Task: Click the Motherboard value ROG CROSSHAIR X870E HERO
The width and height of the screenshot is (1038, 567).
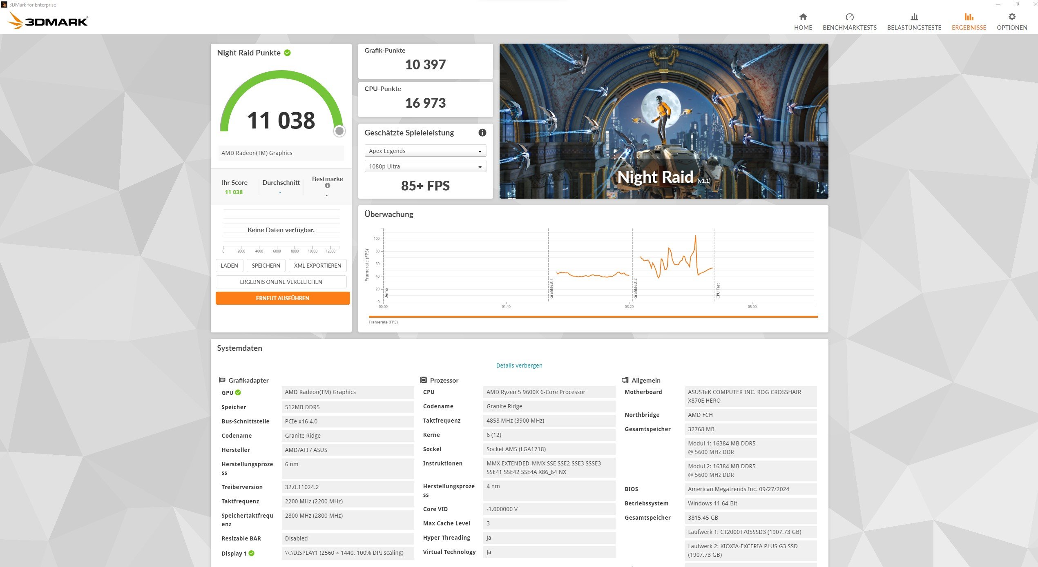Action: pyautogui.click(x=750, y=396)
